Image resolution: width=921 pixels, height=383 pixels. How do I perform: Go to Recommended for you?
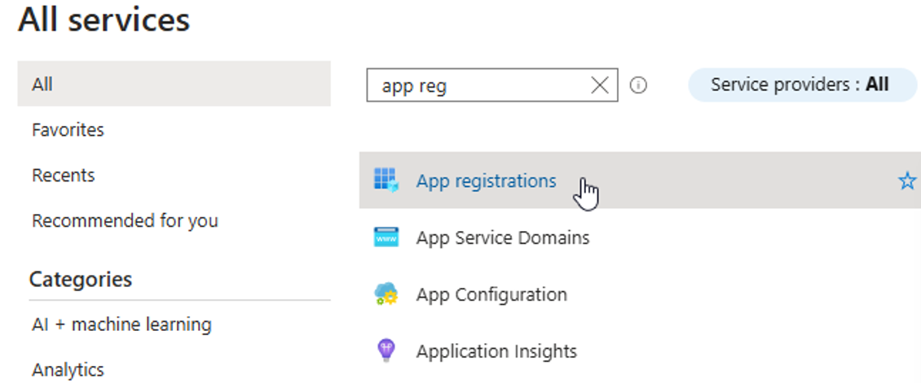[125, 221]
